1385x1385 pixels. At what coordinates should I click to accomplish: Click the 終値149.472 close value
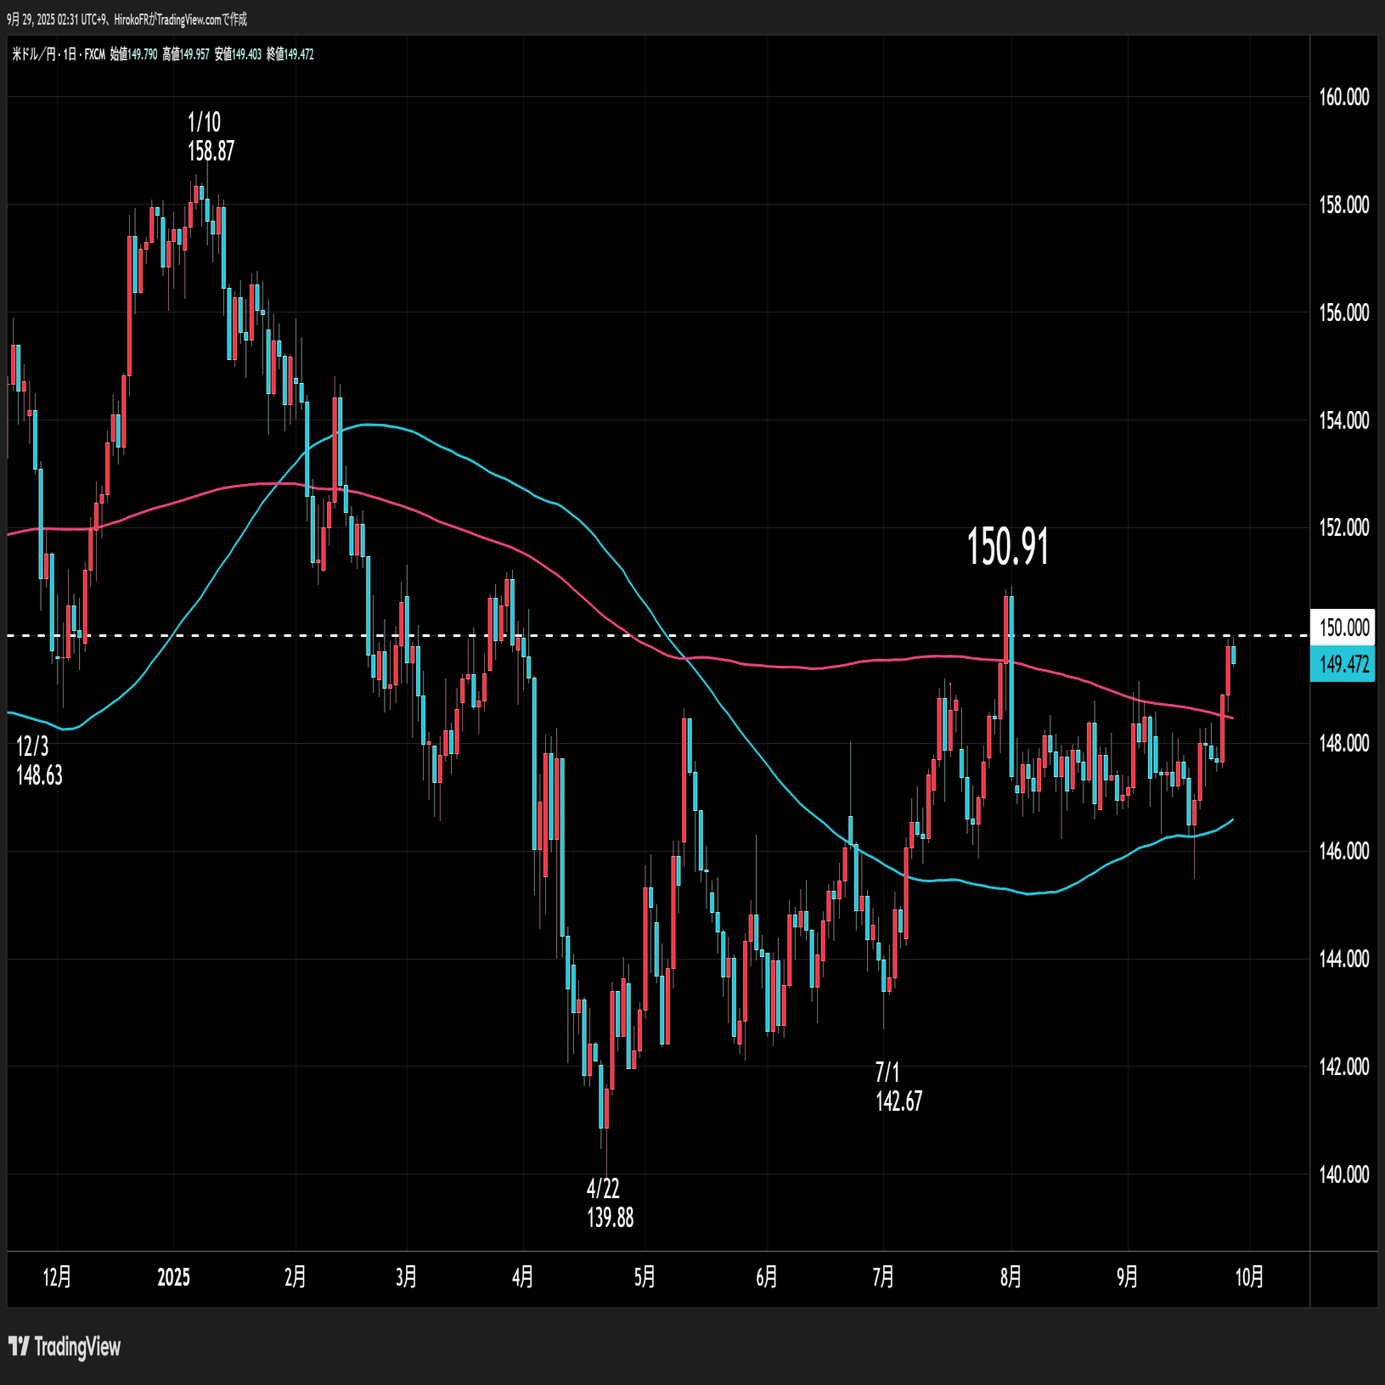290,54
